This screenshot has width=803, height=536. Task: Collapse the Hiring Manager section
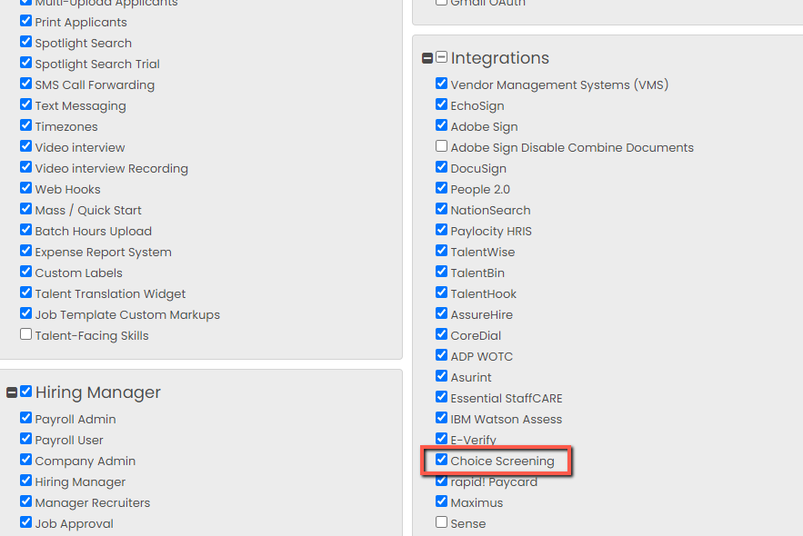[12, 392]
